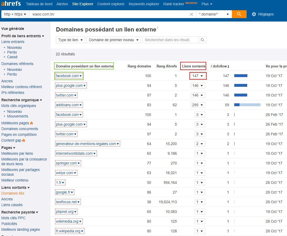
Task: Click the flame icon next to Content gap
Action: [24, 140]
